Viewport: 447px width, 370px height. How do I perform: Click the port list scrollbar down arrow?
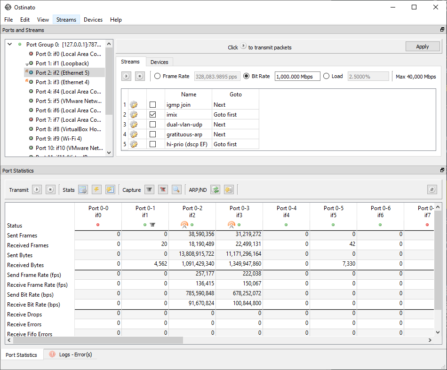pos(109,153)
